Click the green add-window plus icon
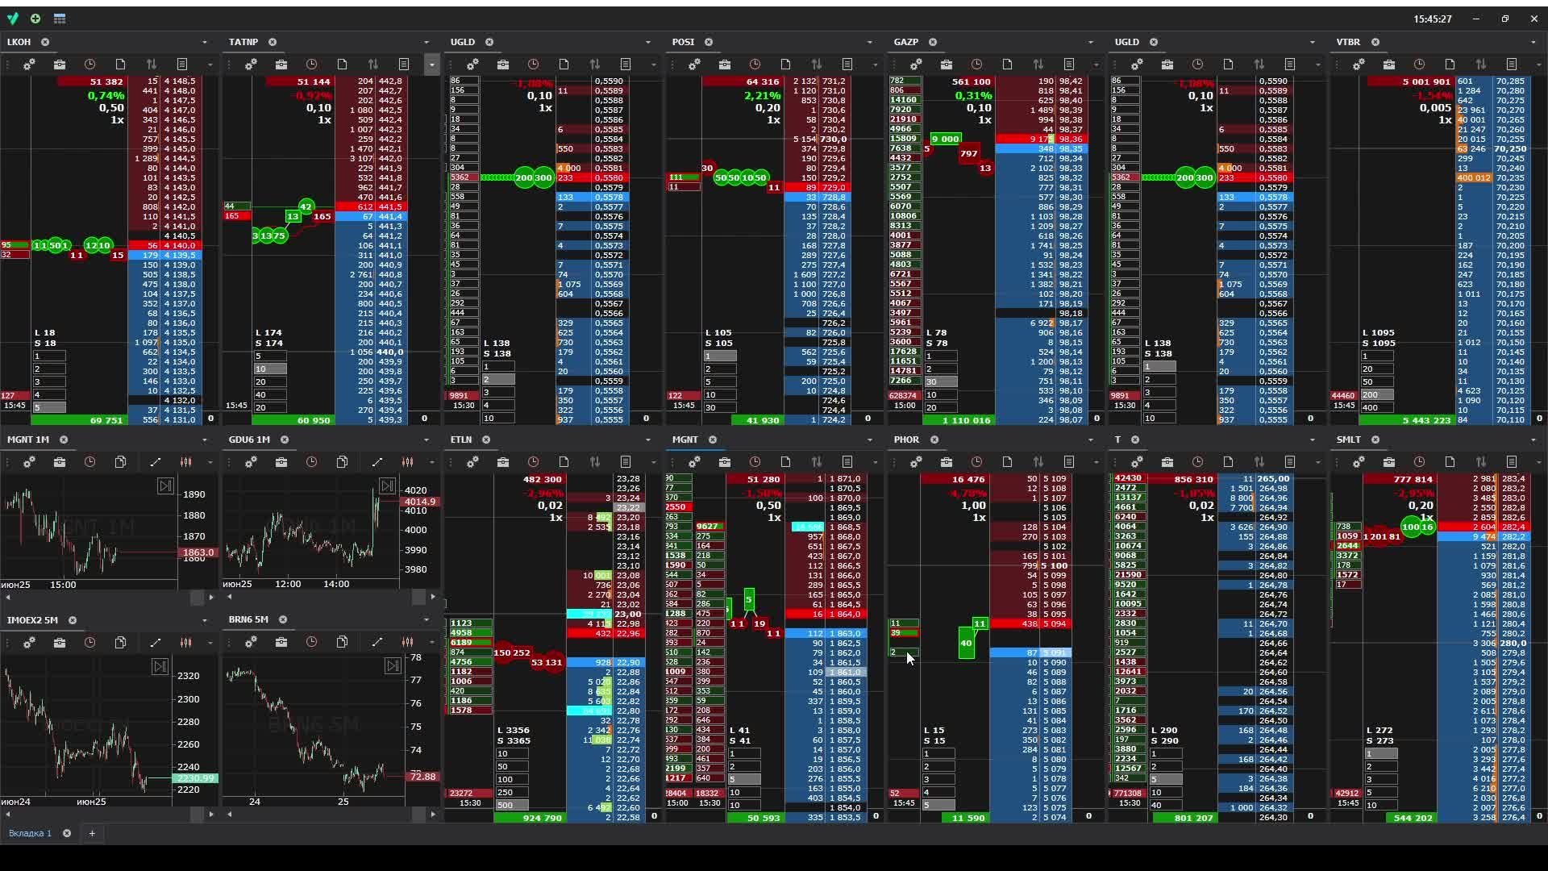 tap(35, 19)
